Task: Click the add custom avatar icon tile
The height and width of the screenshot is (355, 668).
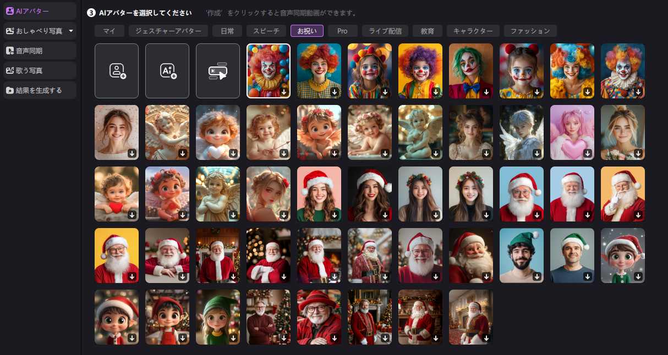Action: click(x=117, y=71)
